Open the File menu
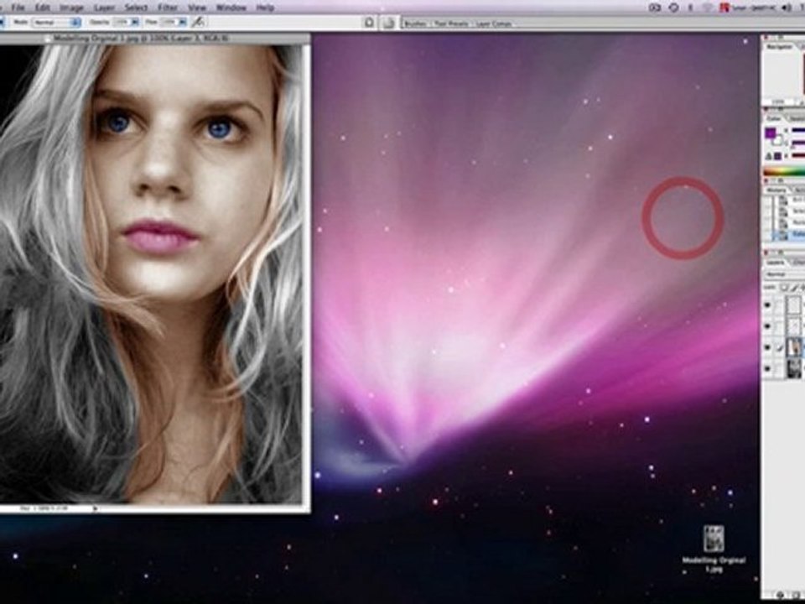805x604 pixels. point(18,8)
